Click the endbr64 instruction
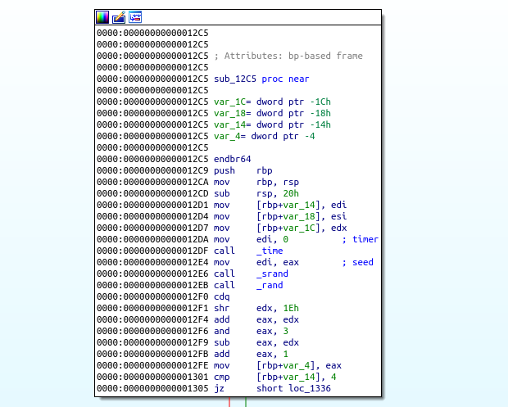508x407 pixels. [232, 159]
